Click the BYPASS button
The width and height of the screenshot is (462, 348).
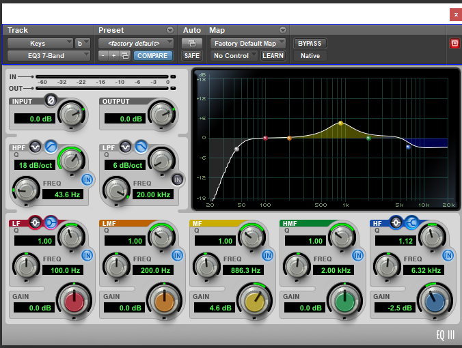(x=310, y=44)
